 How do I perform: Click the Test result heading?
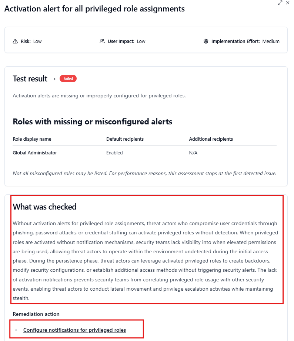coord(30,78)
